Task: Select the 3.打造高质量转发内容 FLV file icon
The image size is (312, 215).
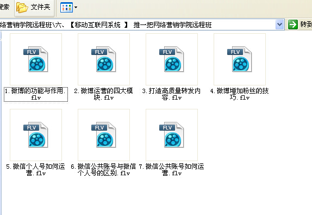Action: pos(172,59)
